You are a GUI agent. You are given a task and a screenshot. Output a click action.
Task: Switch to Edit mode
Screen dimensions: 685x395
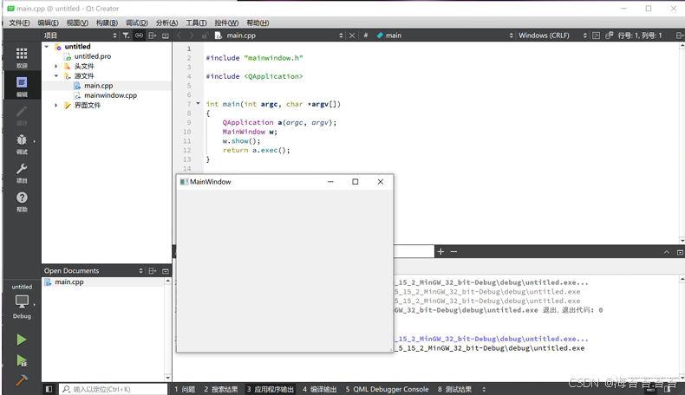coord(22,86)
